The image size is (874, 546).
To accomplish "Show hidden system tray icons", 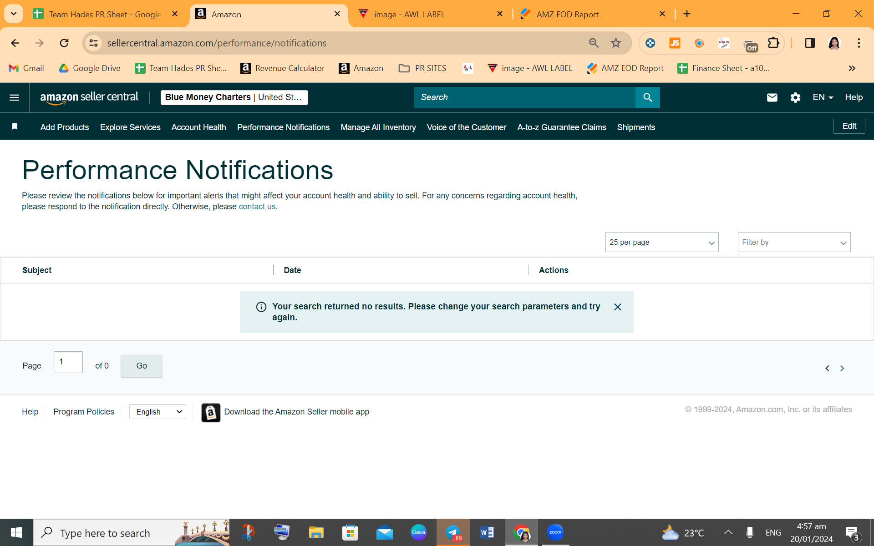I will (728, 532).
